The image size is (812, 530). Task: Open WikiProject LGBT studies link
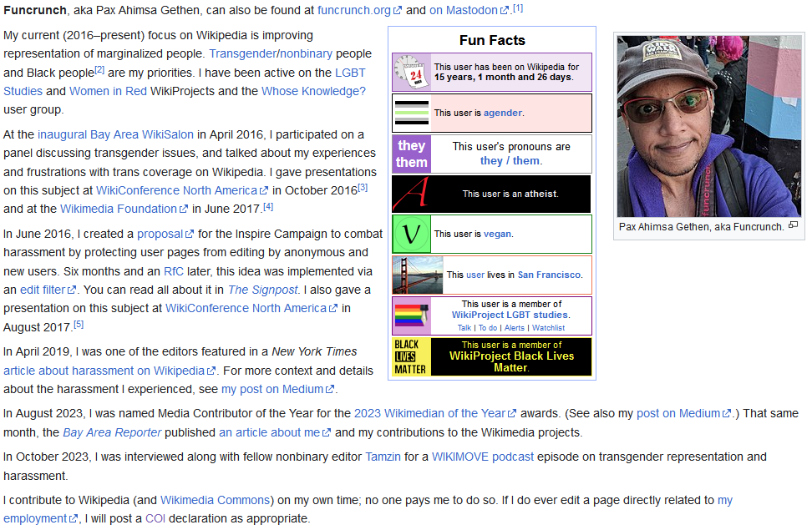[510, 315]
